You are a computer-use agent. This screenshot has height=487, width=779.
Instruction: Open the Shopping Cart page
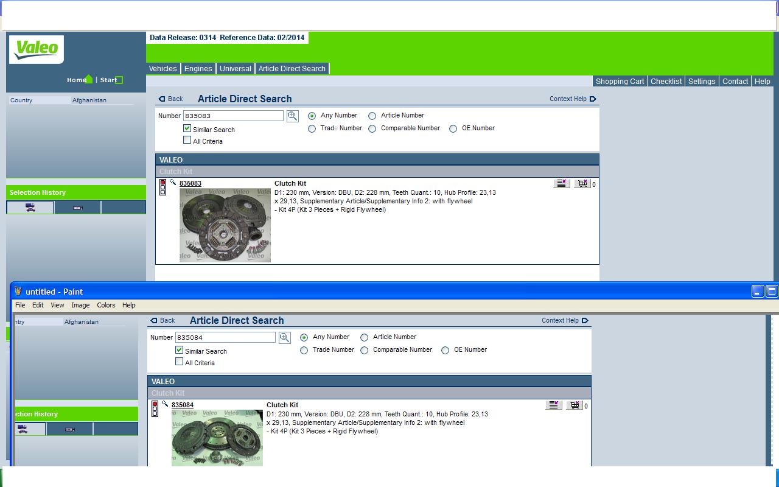tap(620, 82)
